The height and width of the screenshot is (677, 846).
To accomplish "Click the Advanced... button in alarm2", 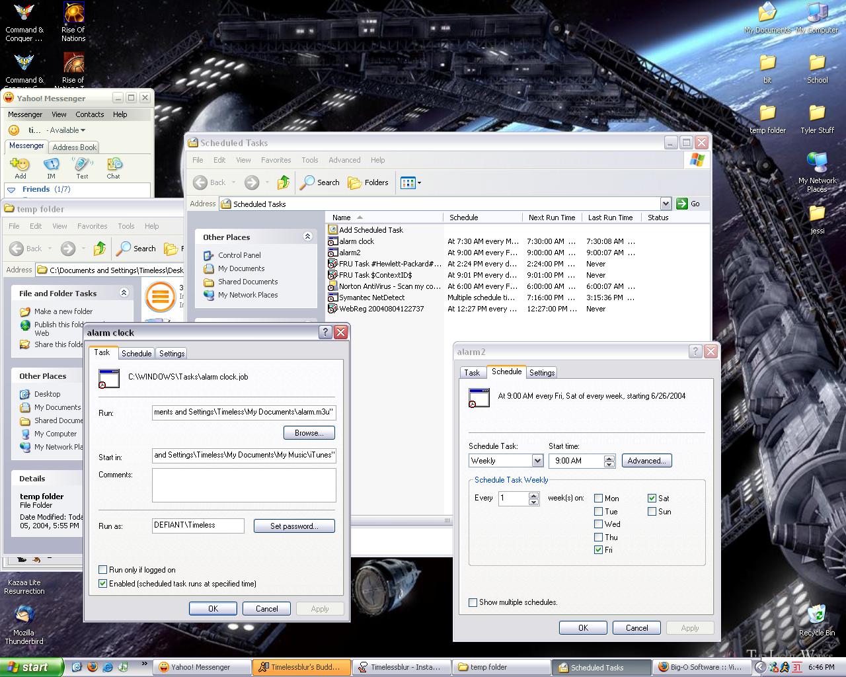I will pos(647,461).
